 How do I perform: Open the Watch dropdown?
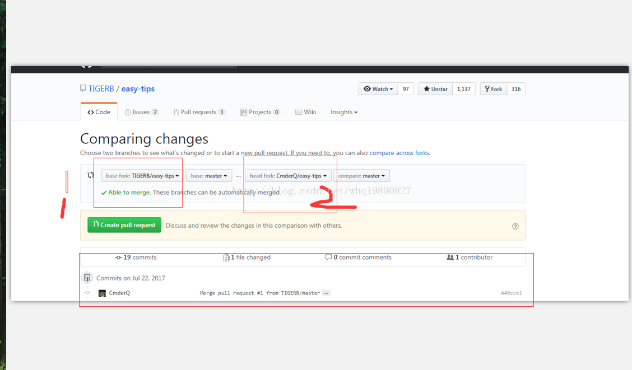point(378,89)
